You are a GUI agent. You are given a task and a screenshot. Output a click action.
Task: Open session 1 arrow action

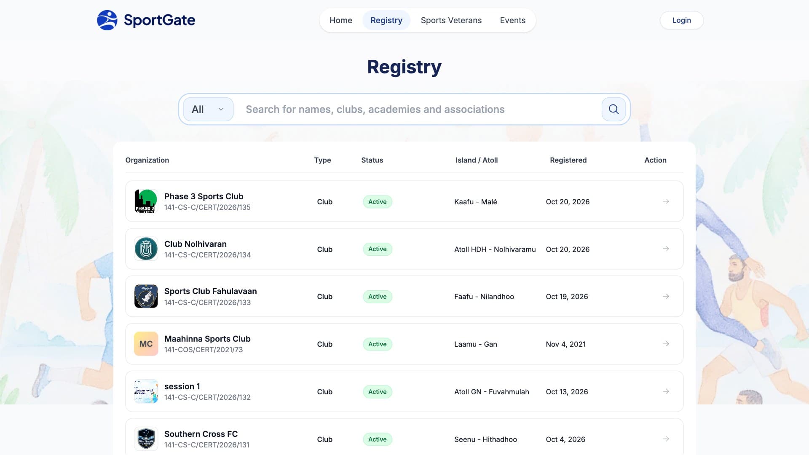pyautogui.click(x=666, y=392)
